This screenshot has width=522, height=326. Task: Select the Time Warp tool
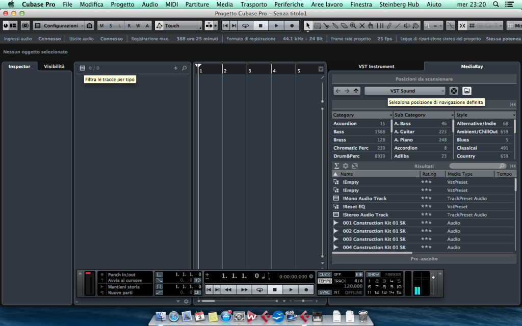coord(380,25)
